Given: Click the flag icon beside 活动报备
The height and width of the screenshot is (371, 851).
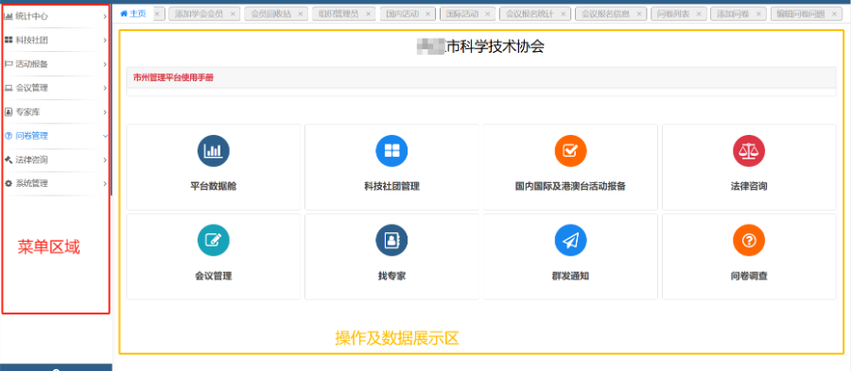Looking at the screenshot, I should [9, 64].
